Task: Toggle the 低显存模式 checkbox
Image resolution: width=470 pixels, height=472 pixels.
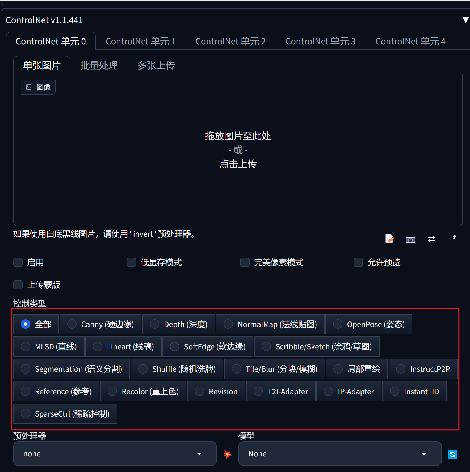Action: coord(131,262)
